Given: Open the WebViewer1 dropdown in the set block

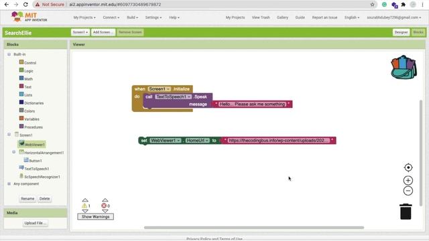Looking at the screenshot, I should (x=166, y=141).
